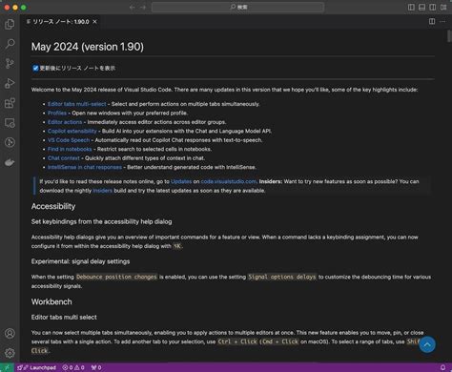Click the Workbench heading
This screenshot has height=372, width=452.
click(x=51, y=301)
